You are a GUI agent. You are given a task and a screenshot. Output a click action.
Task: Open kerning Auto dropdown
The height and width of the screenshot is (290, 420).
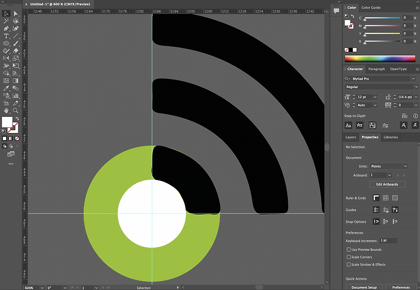tap(375, 105)
